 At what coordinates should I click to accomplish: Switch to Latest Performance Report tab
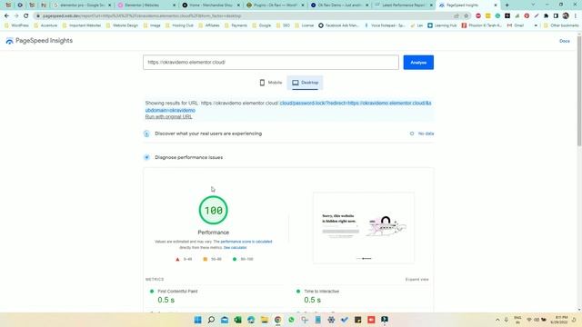[x=403, y=5]
